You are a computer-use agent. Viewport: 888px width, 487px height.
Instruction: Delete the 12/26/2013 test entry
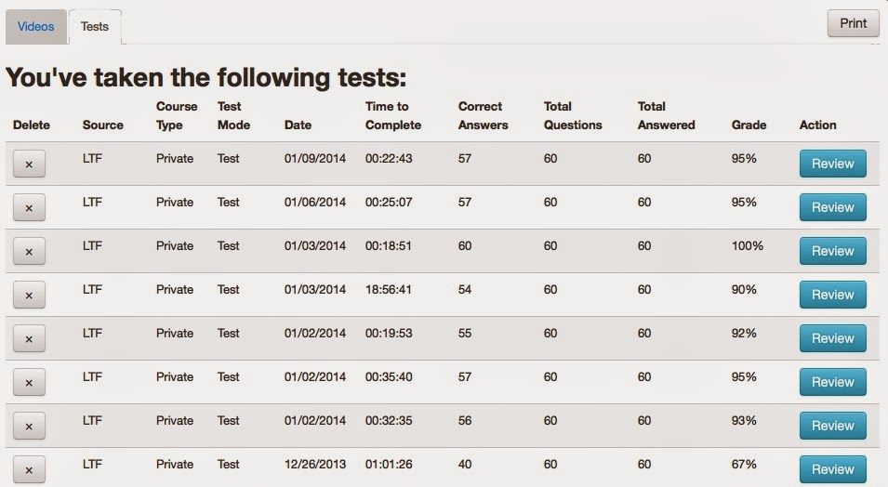pos(29,469)
